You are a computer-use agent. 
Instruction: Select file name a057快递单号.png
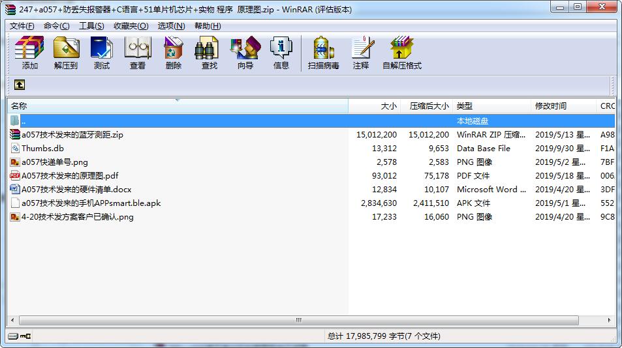[55, 162]
